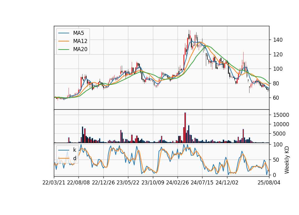Viewport: 299px width, 215px height.
Task: Click the 60 price axis label
Action: (x=276, y=98)
